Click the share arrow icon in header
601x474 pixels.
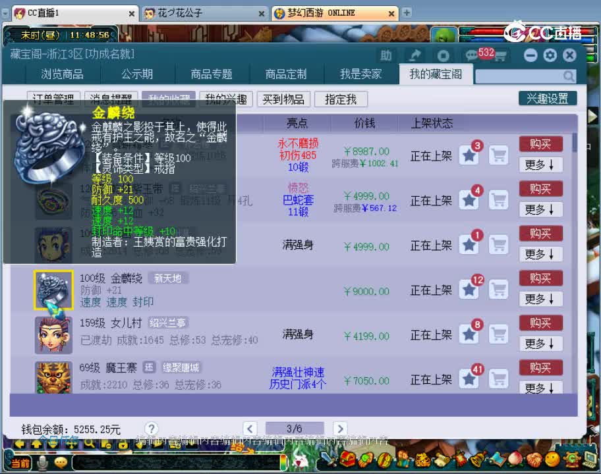coord(415,55)
